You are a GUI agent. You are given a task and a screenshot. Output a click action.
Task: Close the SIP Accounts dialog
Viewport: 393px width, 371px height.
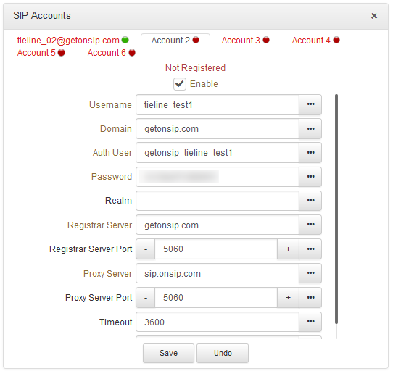coord(374,16)
